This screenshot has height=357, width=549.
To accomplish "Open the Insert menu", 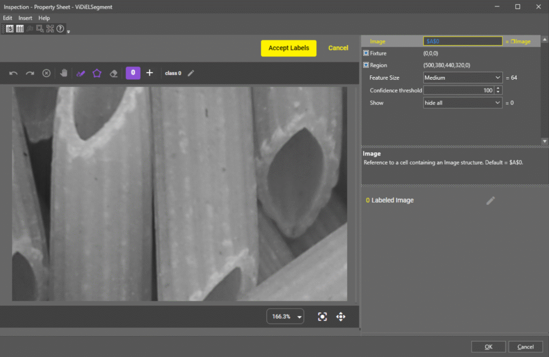I will coord(25,18).
